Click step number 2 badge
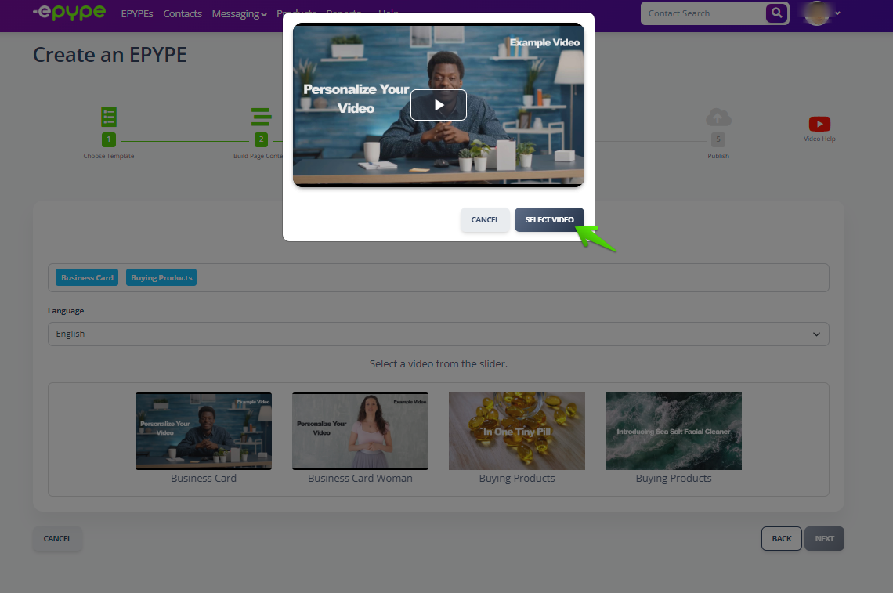The width and height of the screenshot is (893, 593). coord(261,139)
